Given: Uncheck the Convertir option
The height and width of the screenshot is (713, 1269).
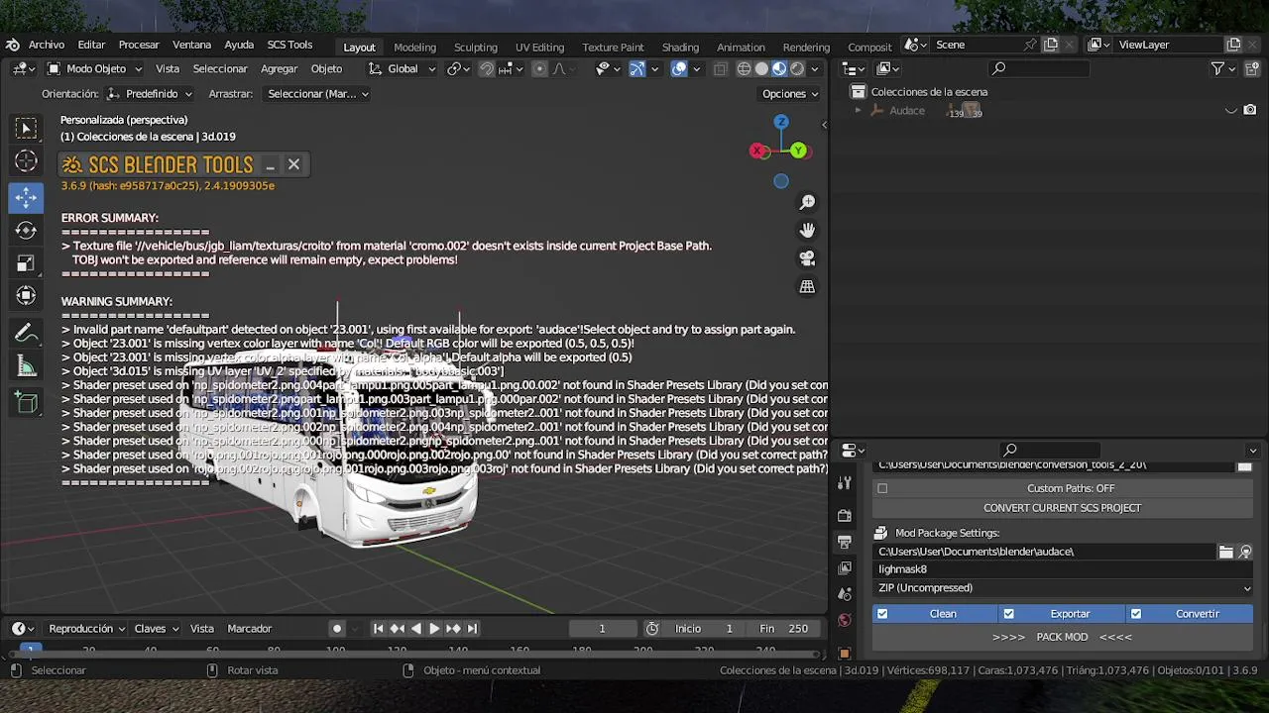Looking at the screenshot, I should click(1136, 614).
